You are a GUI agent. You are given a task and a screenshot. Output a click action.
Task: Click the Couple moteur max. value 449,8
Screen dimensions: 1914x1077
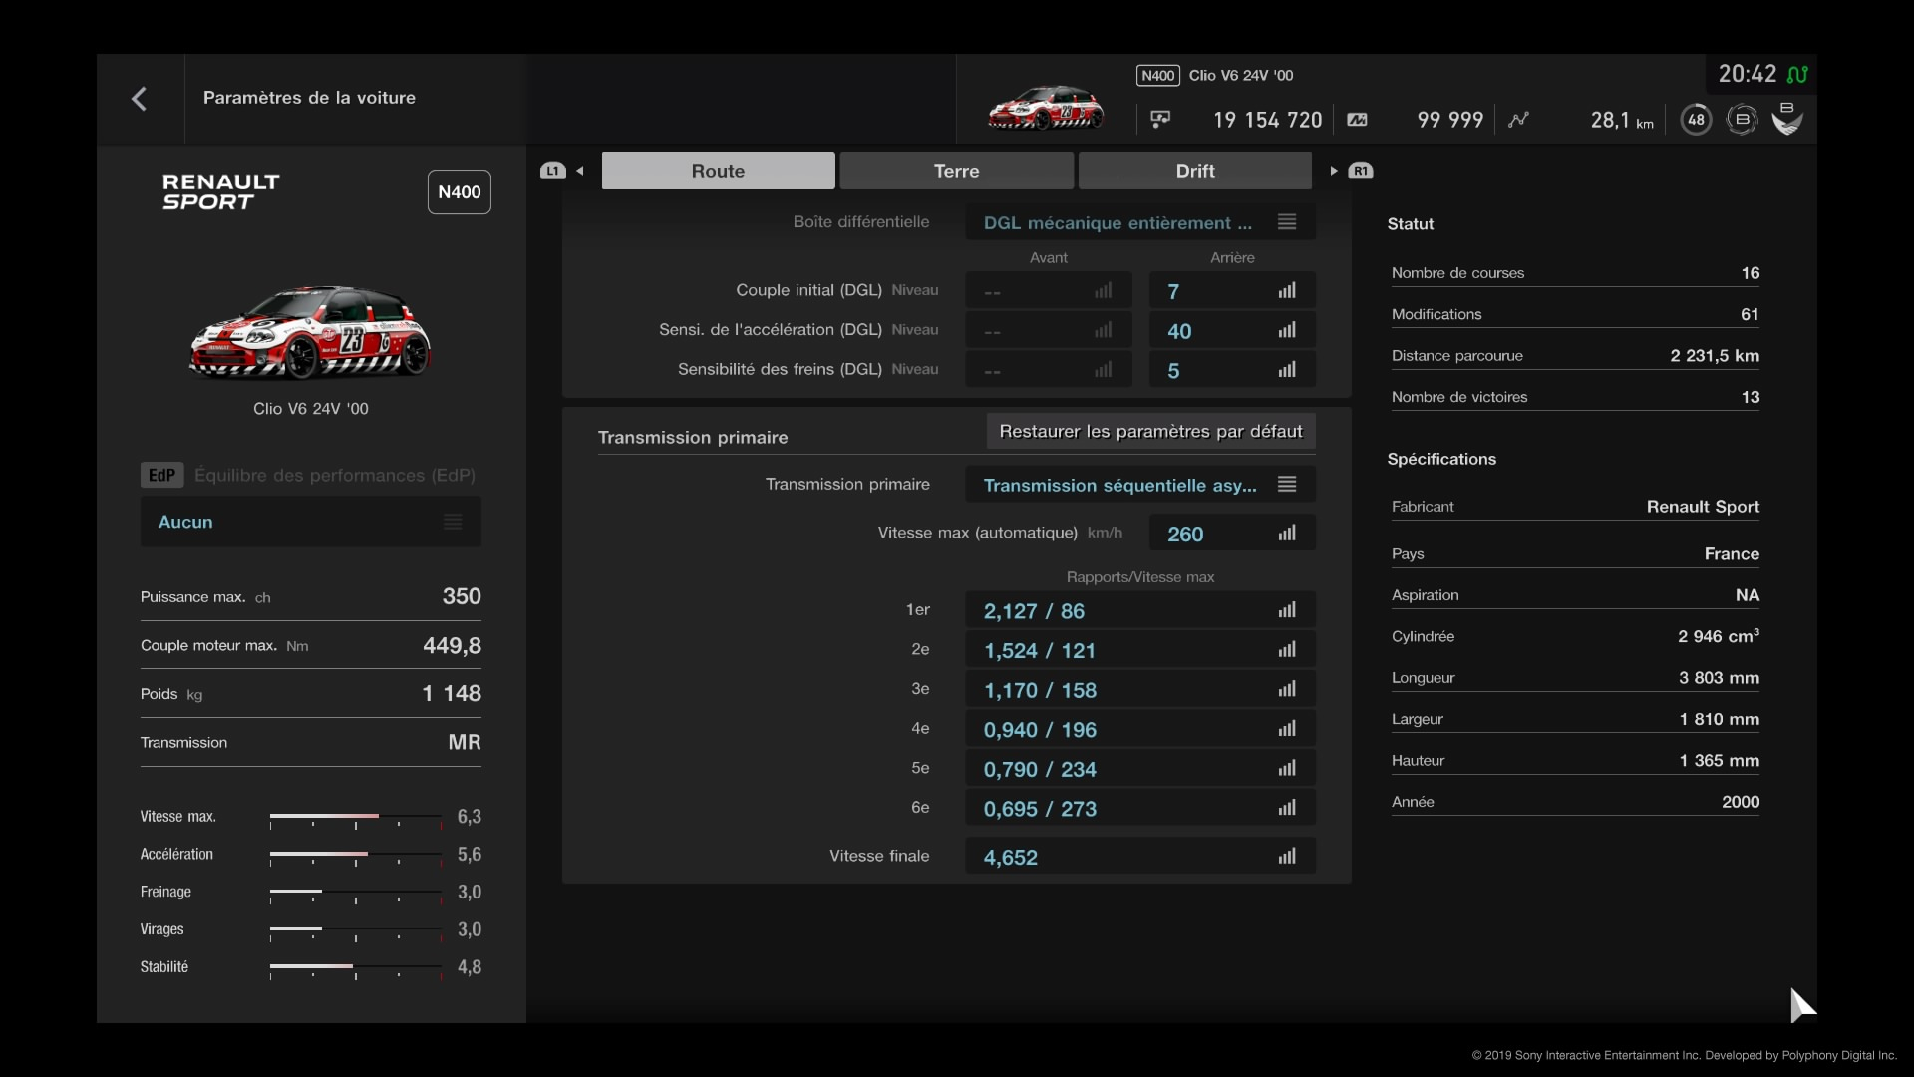click(452, 645)
